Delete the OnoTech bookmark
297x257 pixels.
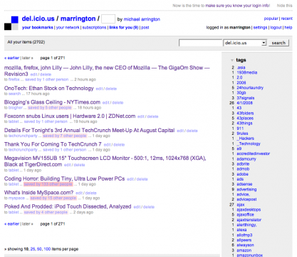click(111, 89)
